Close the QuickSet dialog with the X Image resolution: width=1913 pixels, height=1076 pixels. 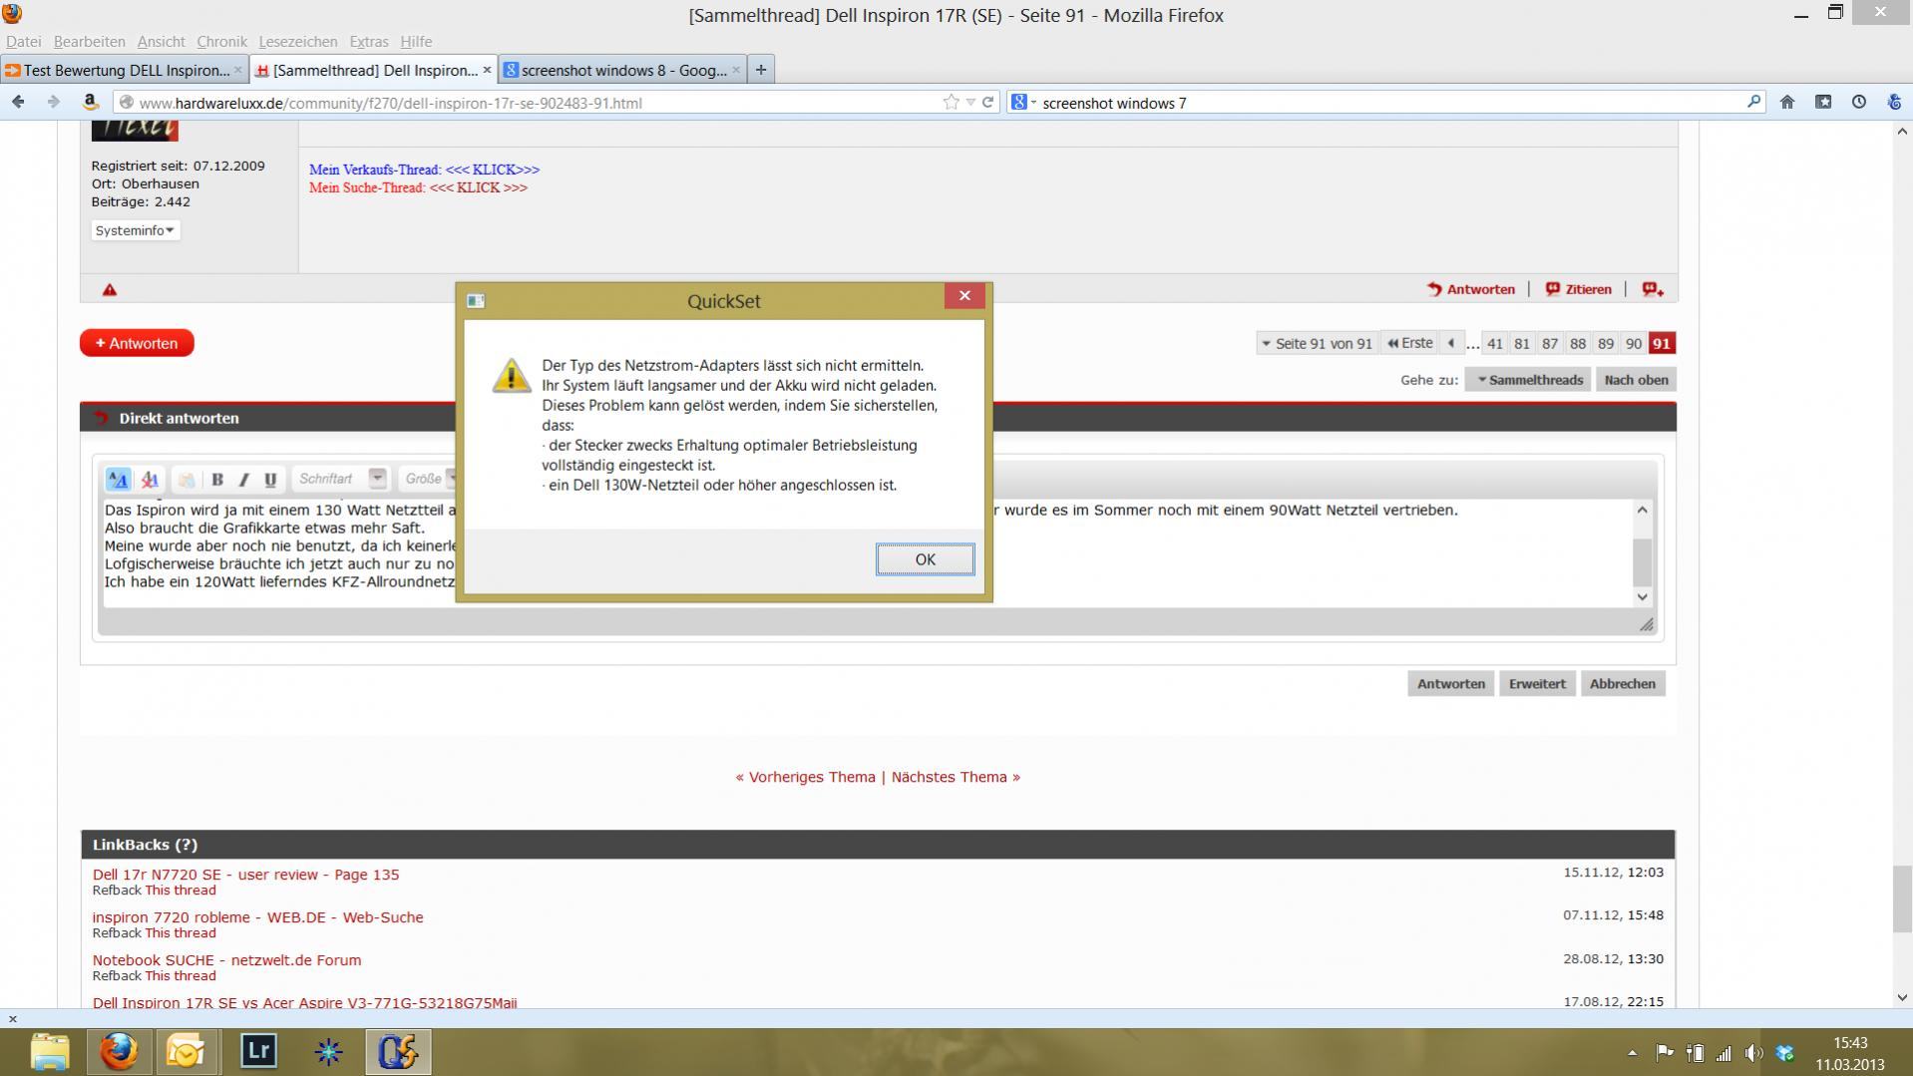pyautogui.click(x=963, y=295)
